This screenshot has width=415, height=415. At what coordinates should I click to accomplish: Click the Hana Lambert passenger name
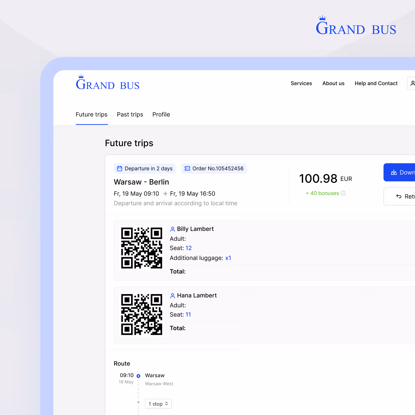tap(197, 295)
